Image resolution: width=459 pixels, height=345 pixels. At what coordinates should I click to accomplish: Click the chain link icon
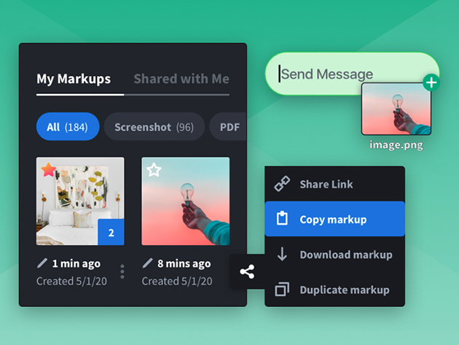[282, 184]
